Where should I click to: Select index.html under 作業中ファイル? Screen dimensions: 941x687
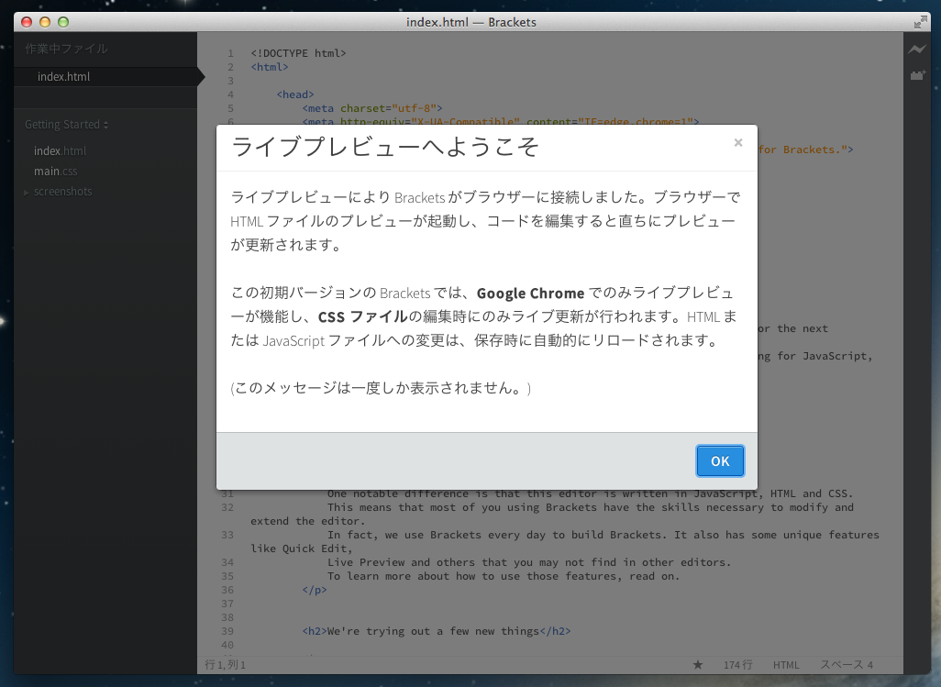pos(64,77)
